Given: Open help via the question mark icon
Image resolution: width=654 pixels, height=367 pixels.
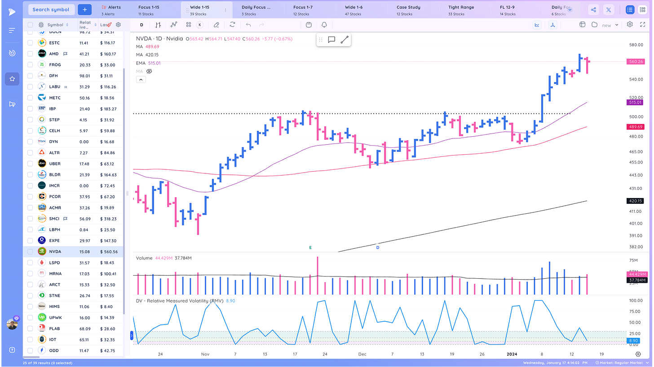Looking at the screenshot, I should (x=12, y=350).
